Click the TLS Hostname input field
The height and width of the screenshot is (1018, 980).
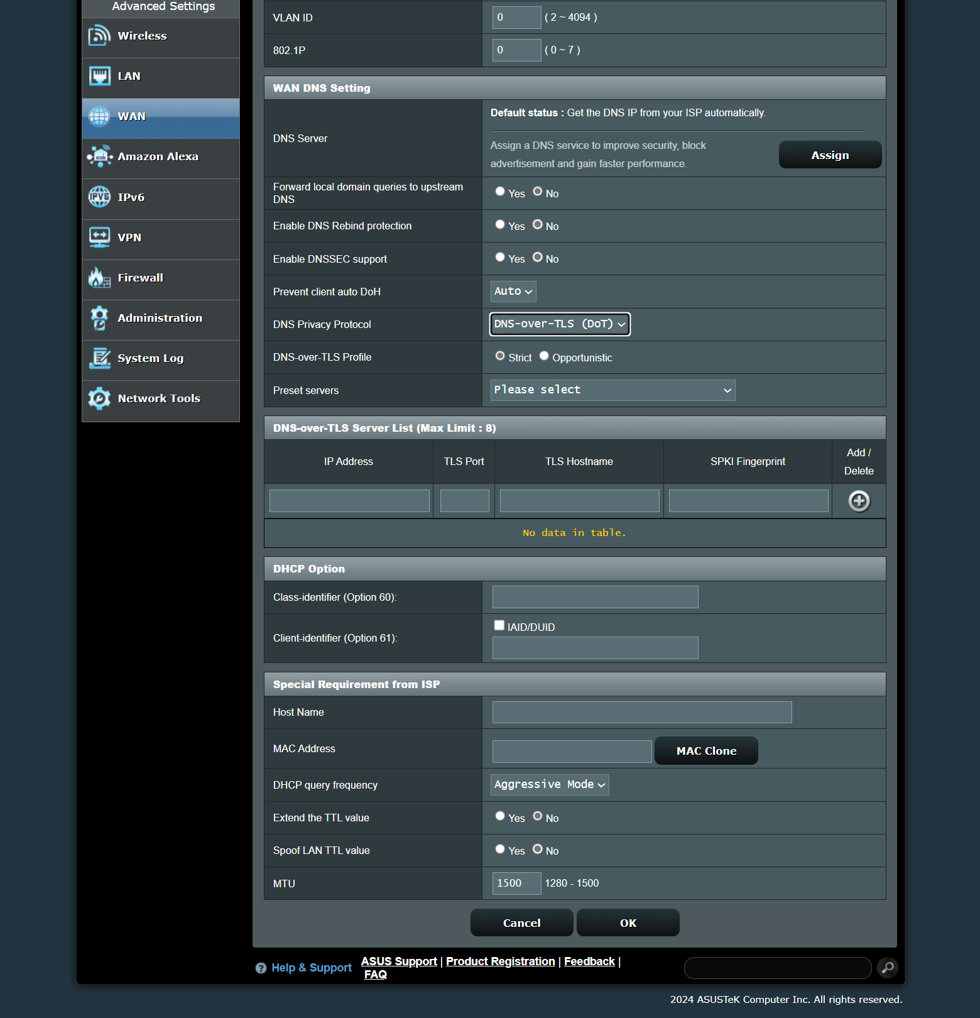(x=580, y=501)
